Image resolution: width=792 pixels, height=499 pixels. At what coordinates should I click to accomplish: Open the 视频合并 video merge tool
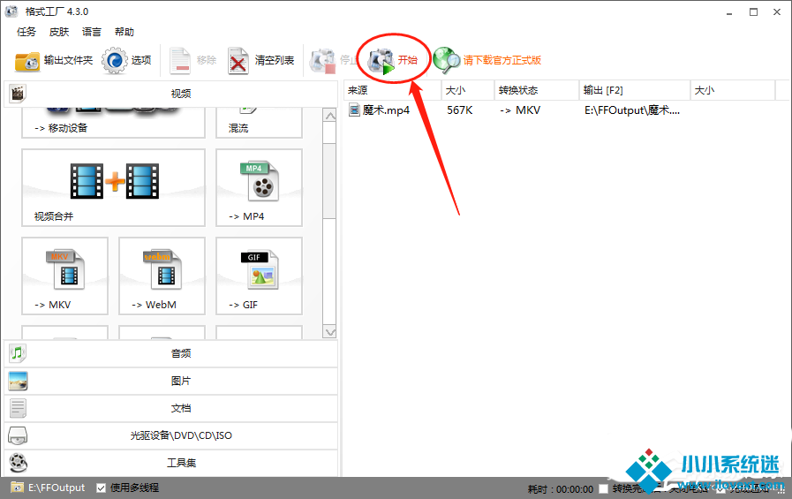(113, 187)
